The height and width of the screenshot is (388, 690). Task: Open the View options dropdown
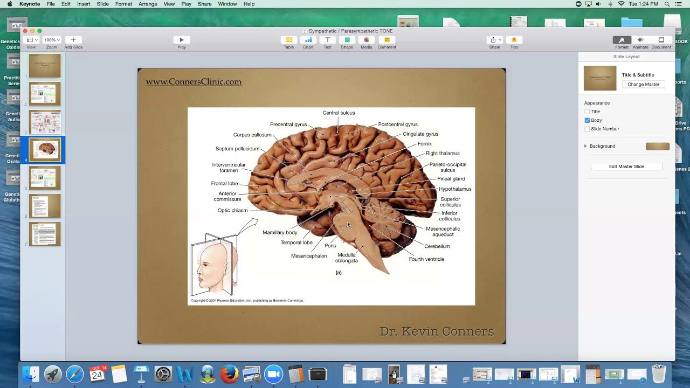(32, 40)
